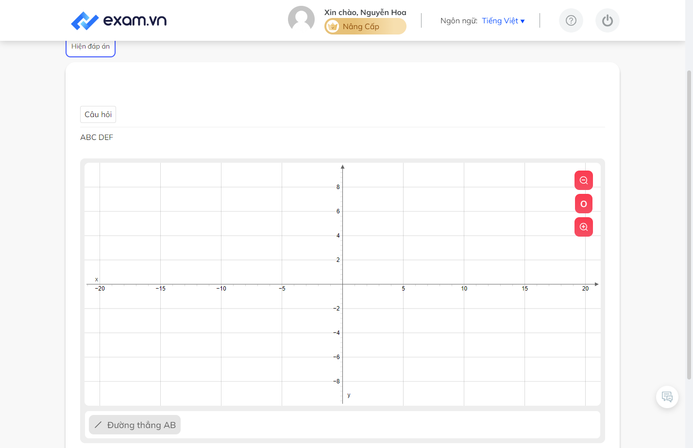
Task: Zoom in the graph with plus magnifier
Action: 584,227
